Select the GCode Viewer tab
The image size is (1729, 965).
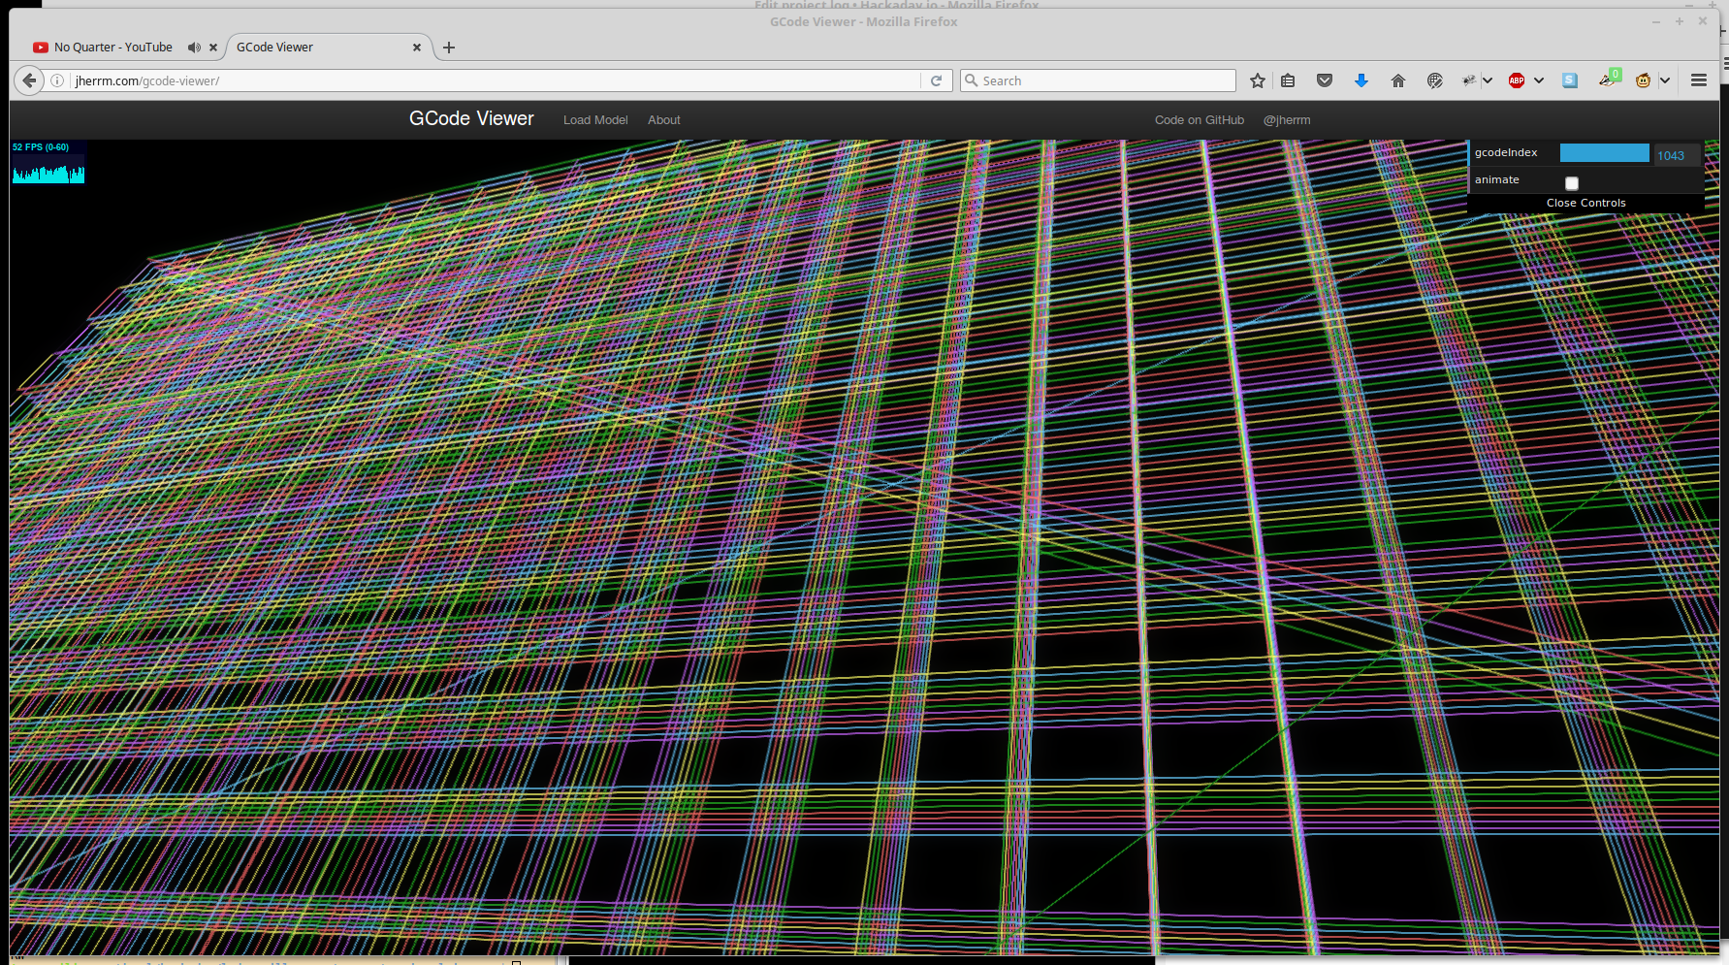pos(274,48)
